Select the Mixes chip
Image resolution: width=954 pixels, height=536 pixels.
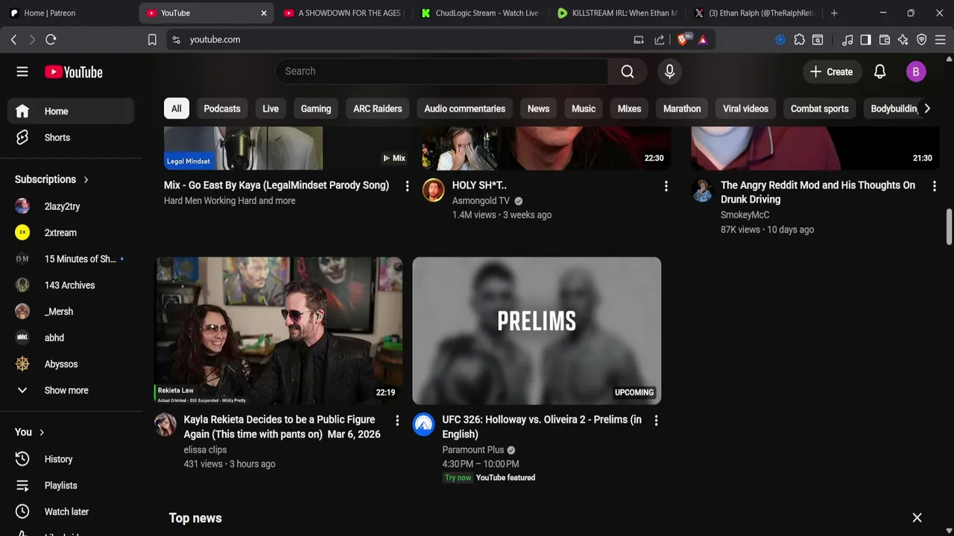click(x=629, y=109)
